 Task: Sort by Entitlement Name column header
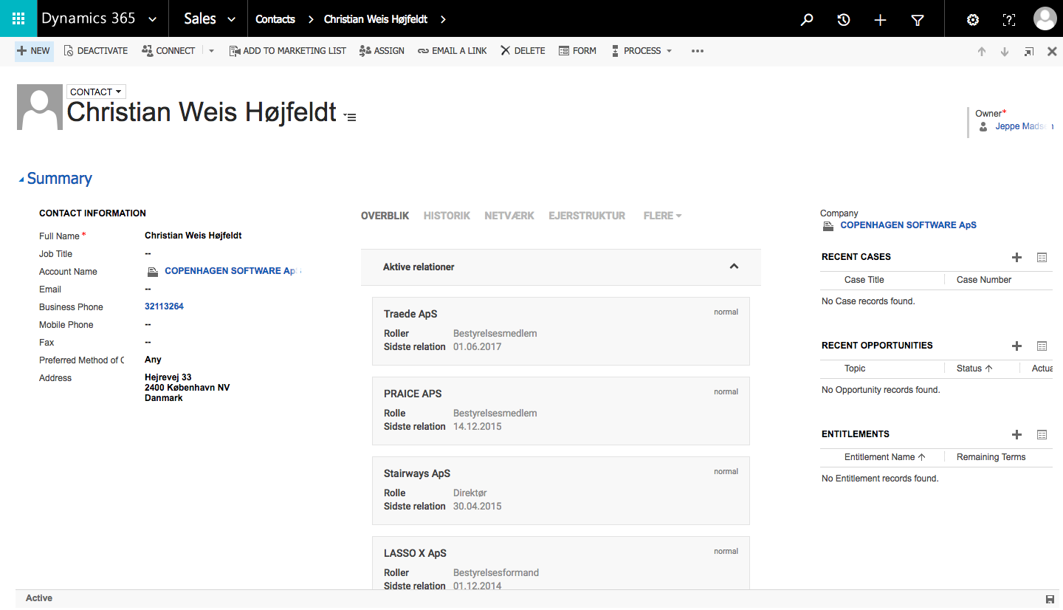885,457
